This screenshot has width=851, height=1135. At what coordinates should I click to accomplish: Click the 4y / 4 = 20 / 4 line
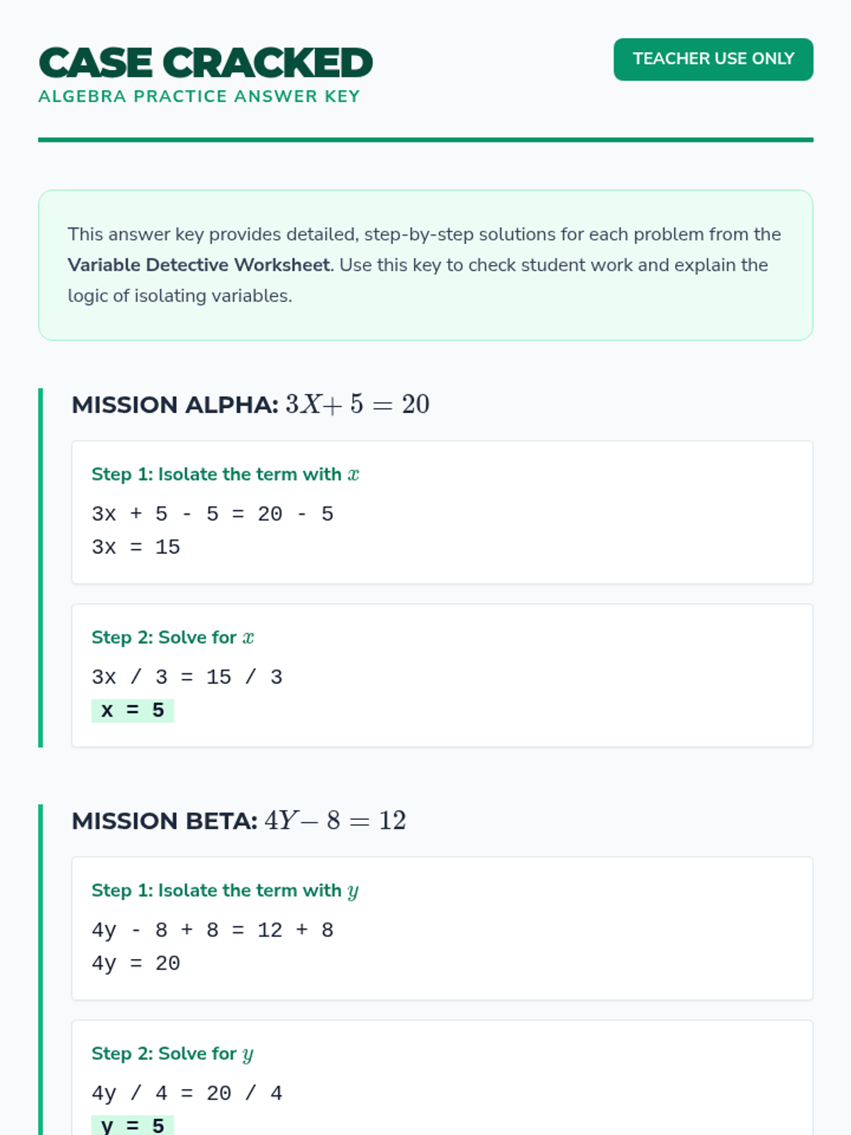[187, 1093]
